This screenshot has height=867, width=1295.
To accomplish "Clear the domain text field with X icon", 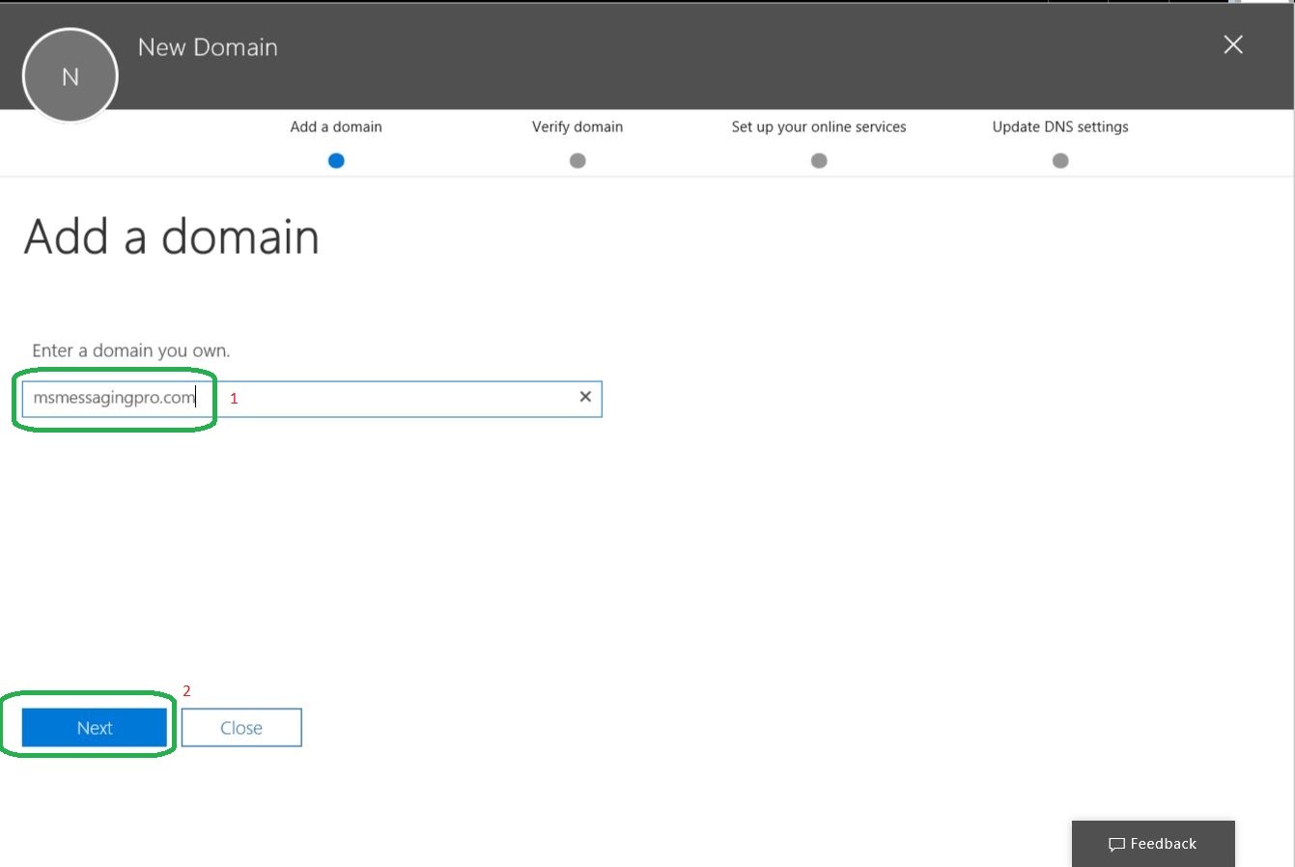I will coord(585,397).
